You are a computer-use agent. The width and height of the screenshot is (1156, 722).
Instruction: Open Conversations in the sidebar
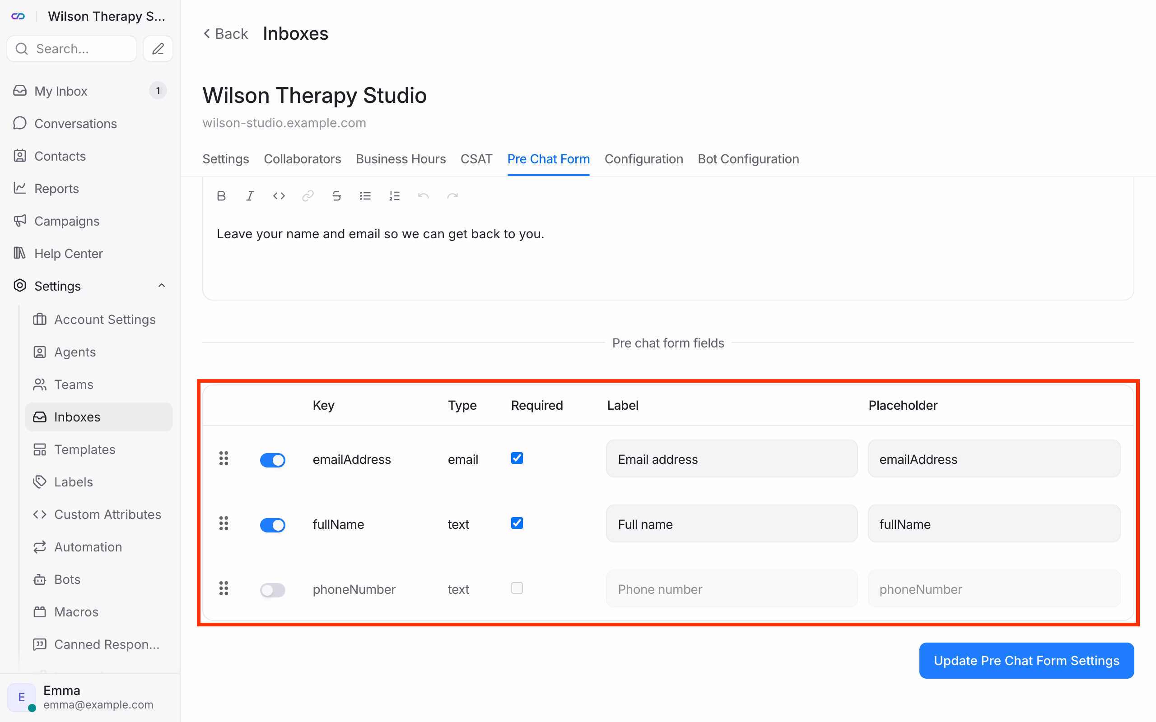click(x=90, y=123)
